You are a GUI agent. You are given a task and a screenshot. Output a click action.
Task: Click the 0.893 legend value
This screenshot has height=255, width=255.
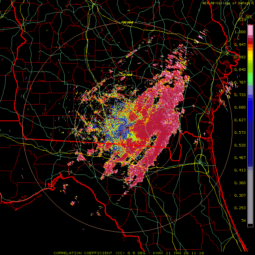click(x=240, y=57)
